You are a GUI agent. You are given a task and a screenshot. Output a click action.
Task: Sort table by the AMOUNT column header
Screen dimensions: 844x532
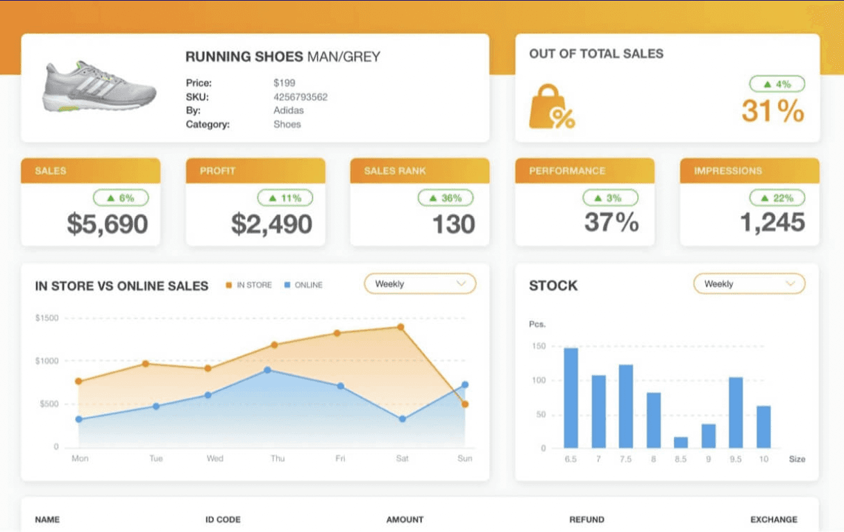click(405, 519)
